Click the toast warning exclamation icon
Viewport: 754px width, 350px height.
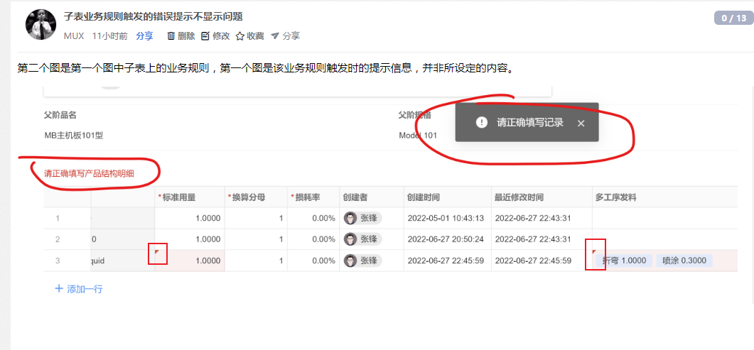pos(481,122)
